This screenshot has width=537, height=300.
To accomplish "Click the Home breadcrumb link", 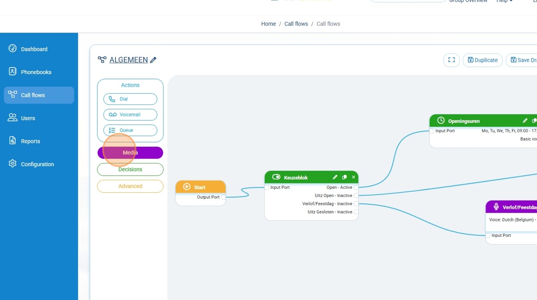I will (x=268, y=24).
